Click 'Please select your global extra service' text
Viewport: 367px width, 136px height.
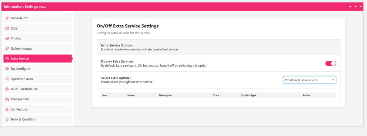coord(127,82)
